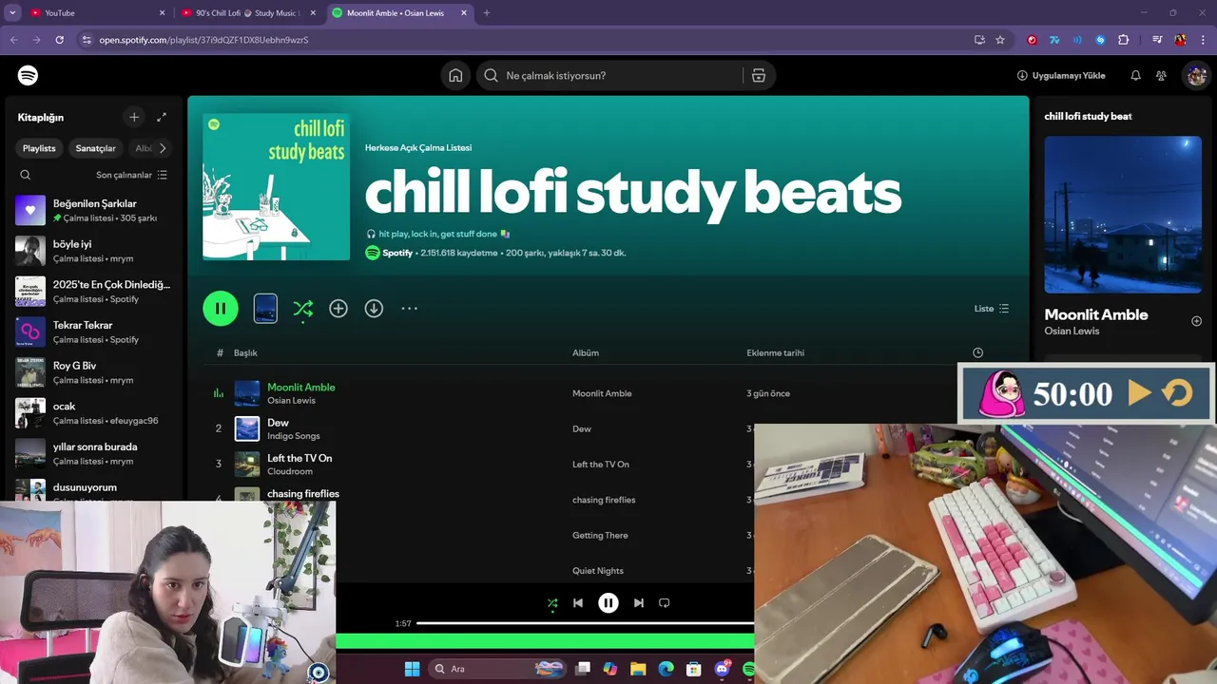The width and height of the screenshot is (1217, 684).
Task: Search within your library using the magnifier icon
Action: coord(26,175)
